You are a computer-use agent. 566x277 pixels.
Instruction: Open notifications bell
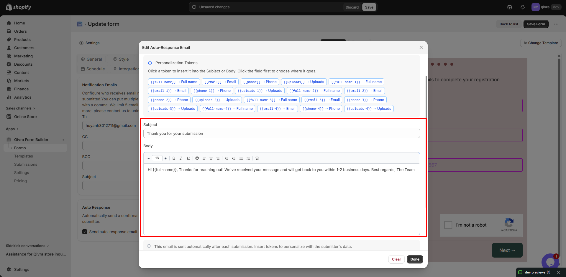pos(523,7)
